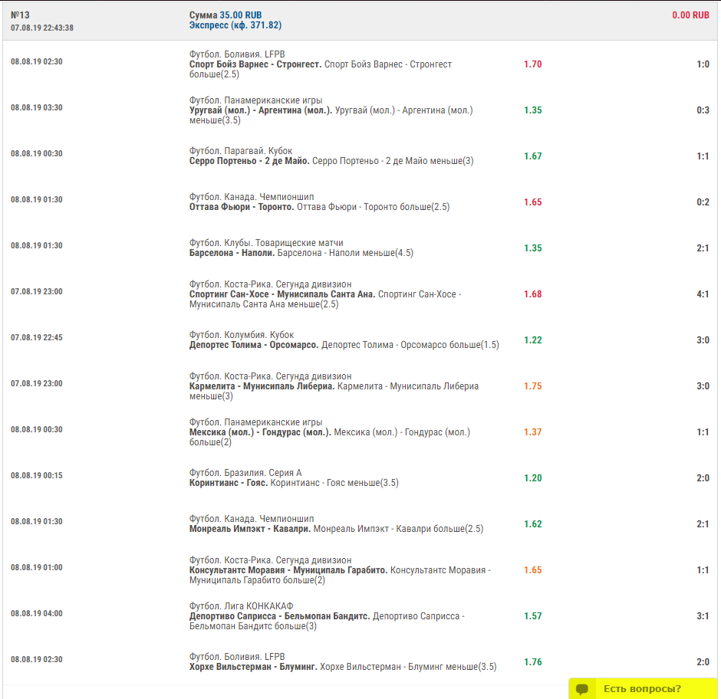Click the 1.62 odds value
721x699 pixels.
tap(533, 524)
